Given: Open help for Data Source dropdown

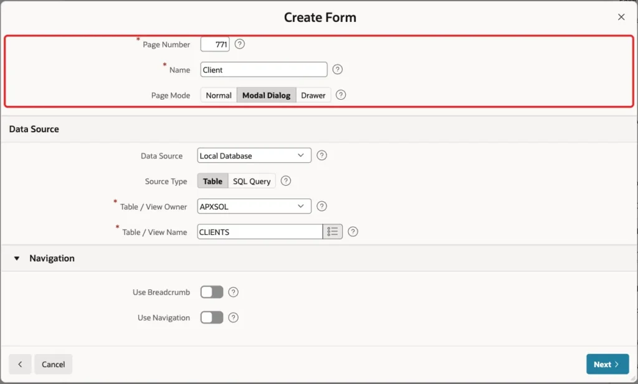Looking at the screenshot, I should tap(321, 155).
